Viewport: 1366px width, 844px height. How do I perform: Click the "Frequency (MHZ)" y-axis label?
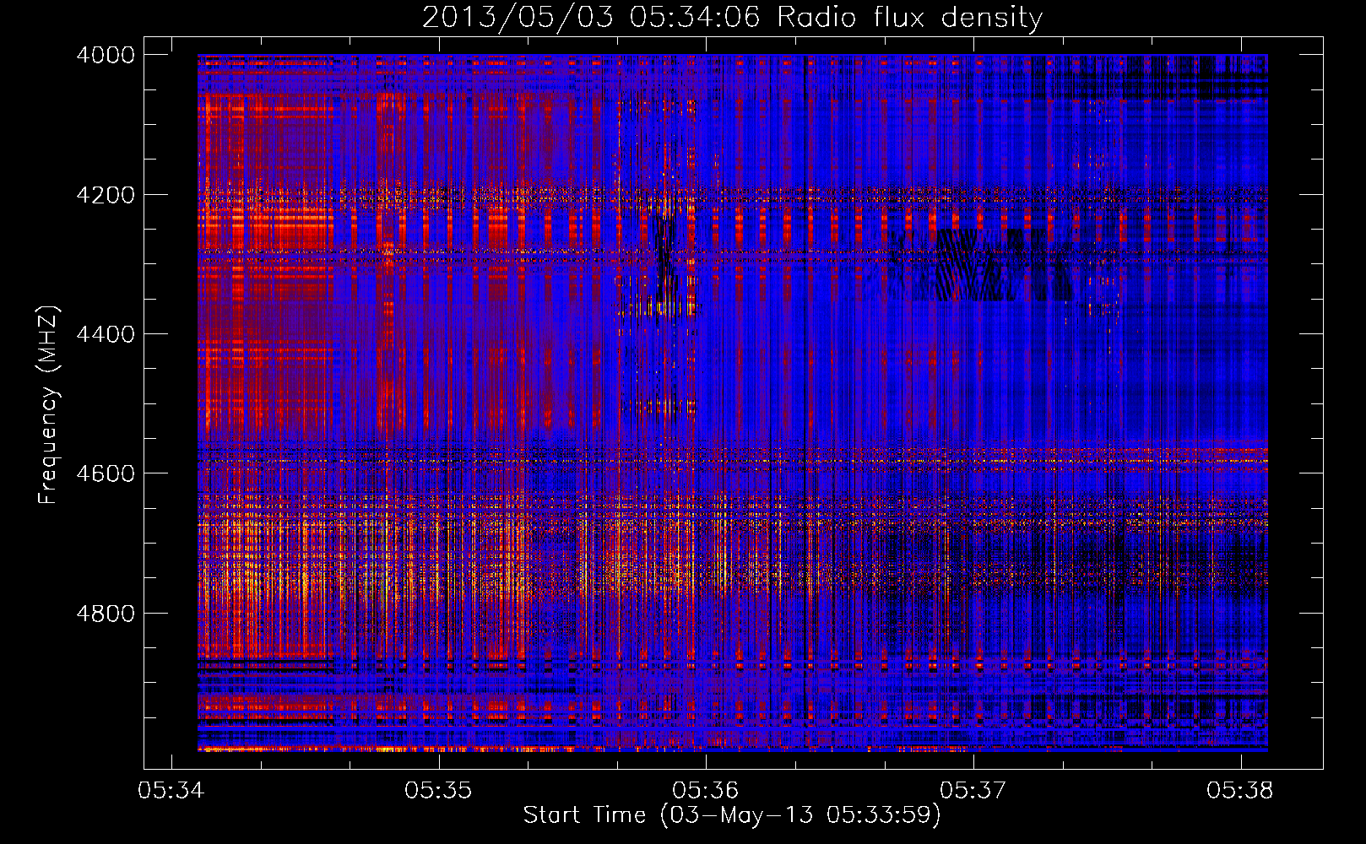pyautogui.click(x=49, y=404)
